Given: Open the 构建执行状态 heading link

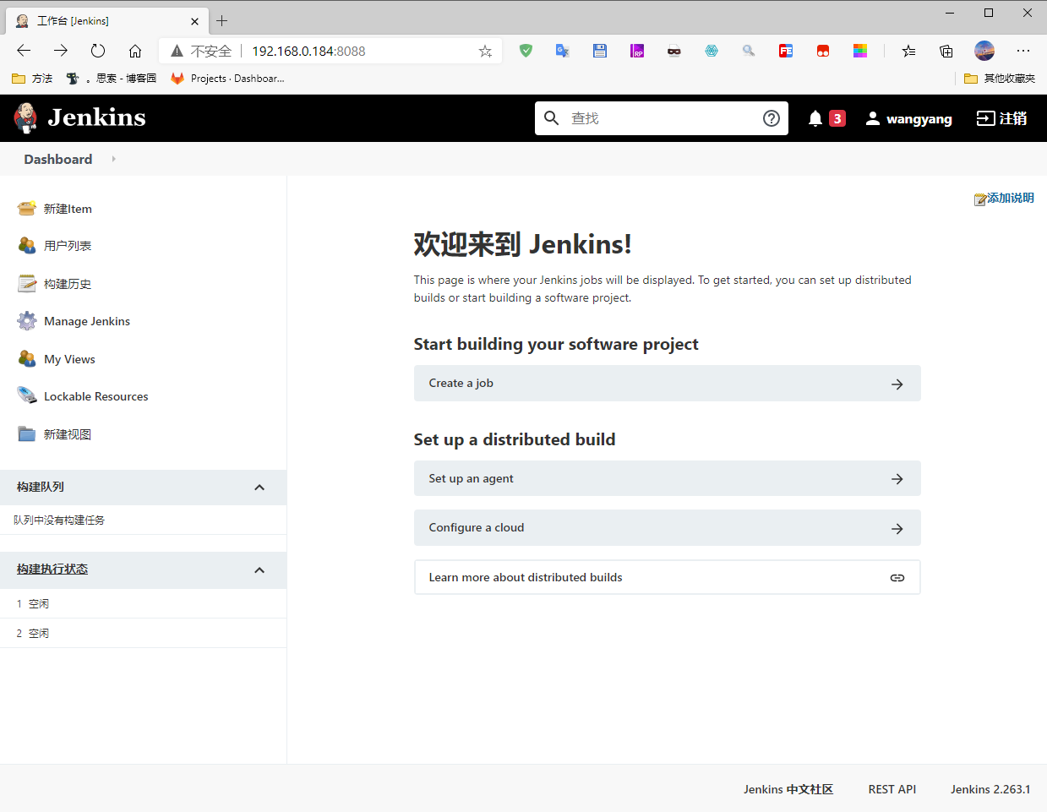Looking at the screenshot, I should (x=52, y=569).
